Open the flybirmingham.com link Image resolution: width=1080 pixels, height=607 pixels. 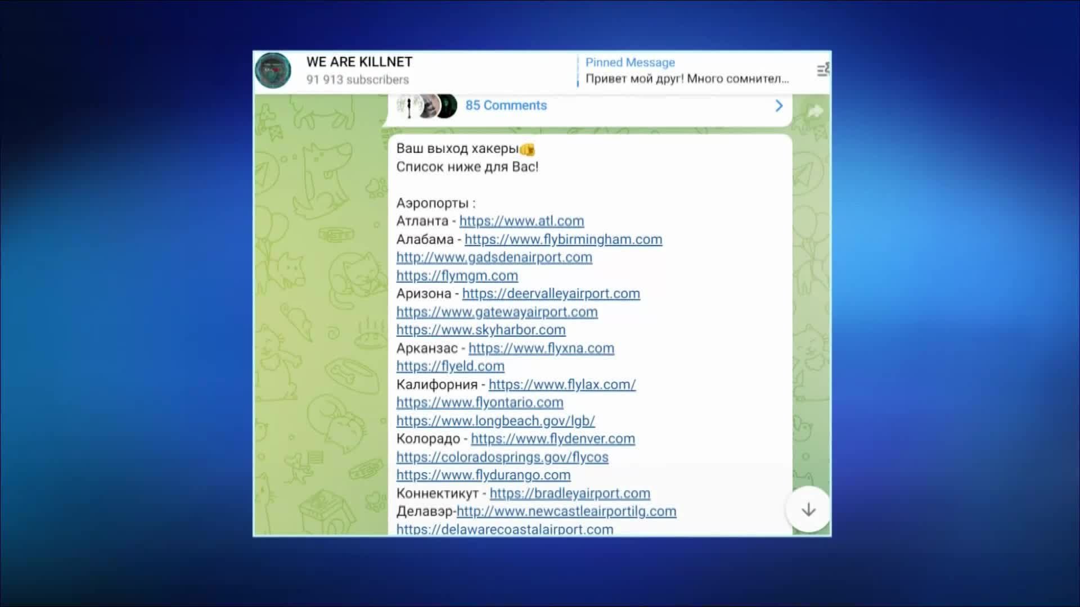563,239
